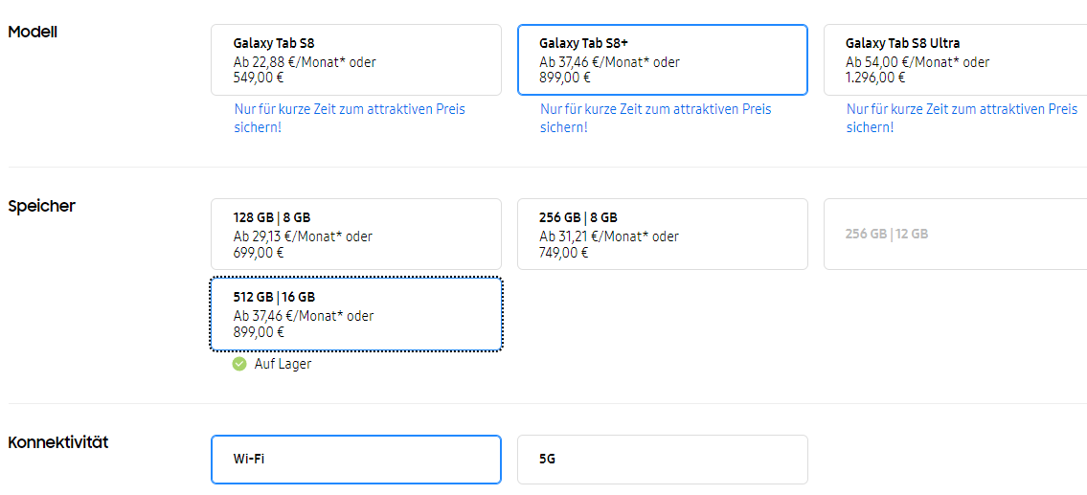Screen dimensions: 1087x495
Task: Open the promo link under Galaxy Tab S8
Action: coord(350,119)
